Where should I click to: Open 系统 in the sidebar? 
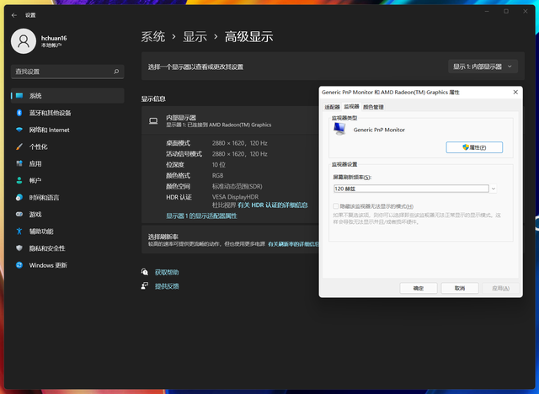67,96
